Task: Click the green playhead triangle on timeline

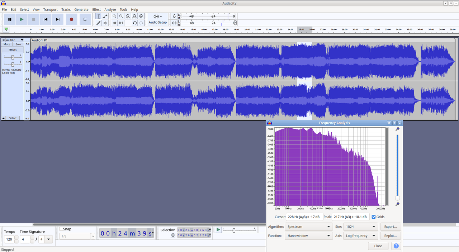Action: pyautogui.click(x=6, y=29)
